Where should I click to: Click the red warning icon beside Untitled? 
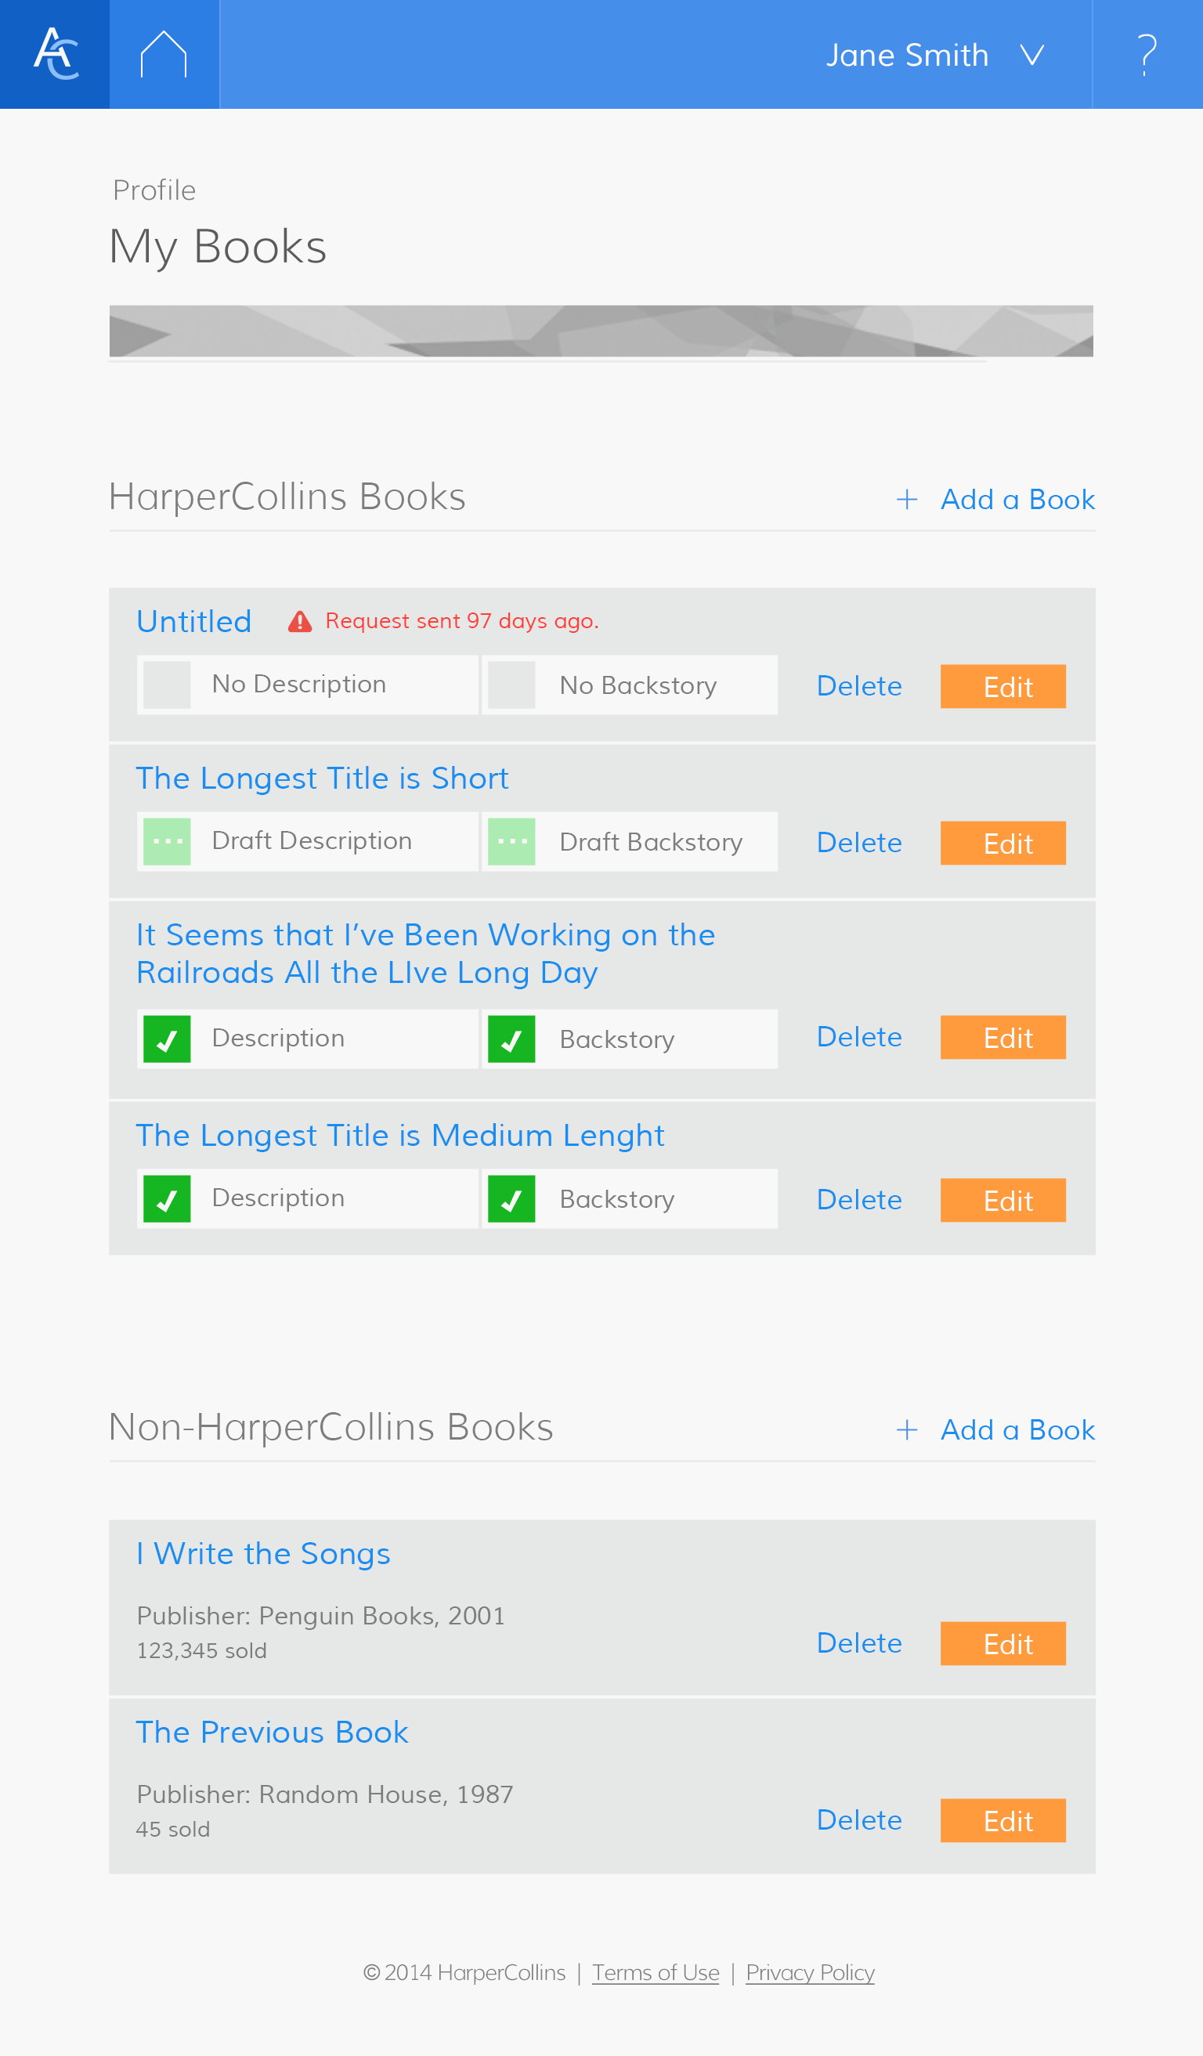300,622
